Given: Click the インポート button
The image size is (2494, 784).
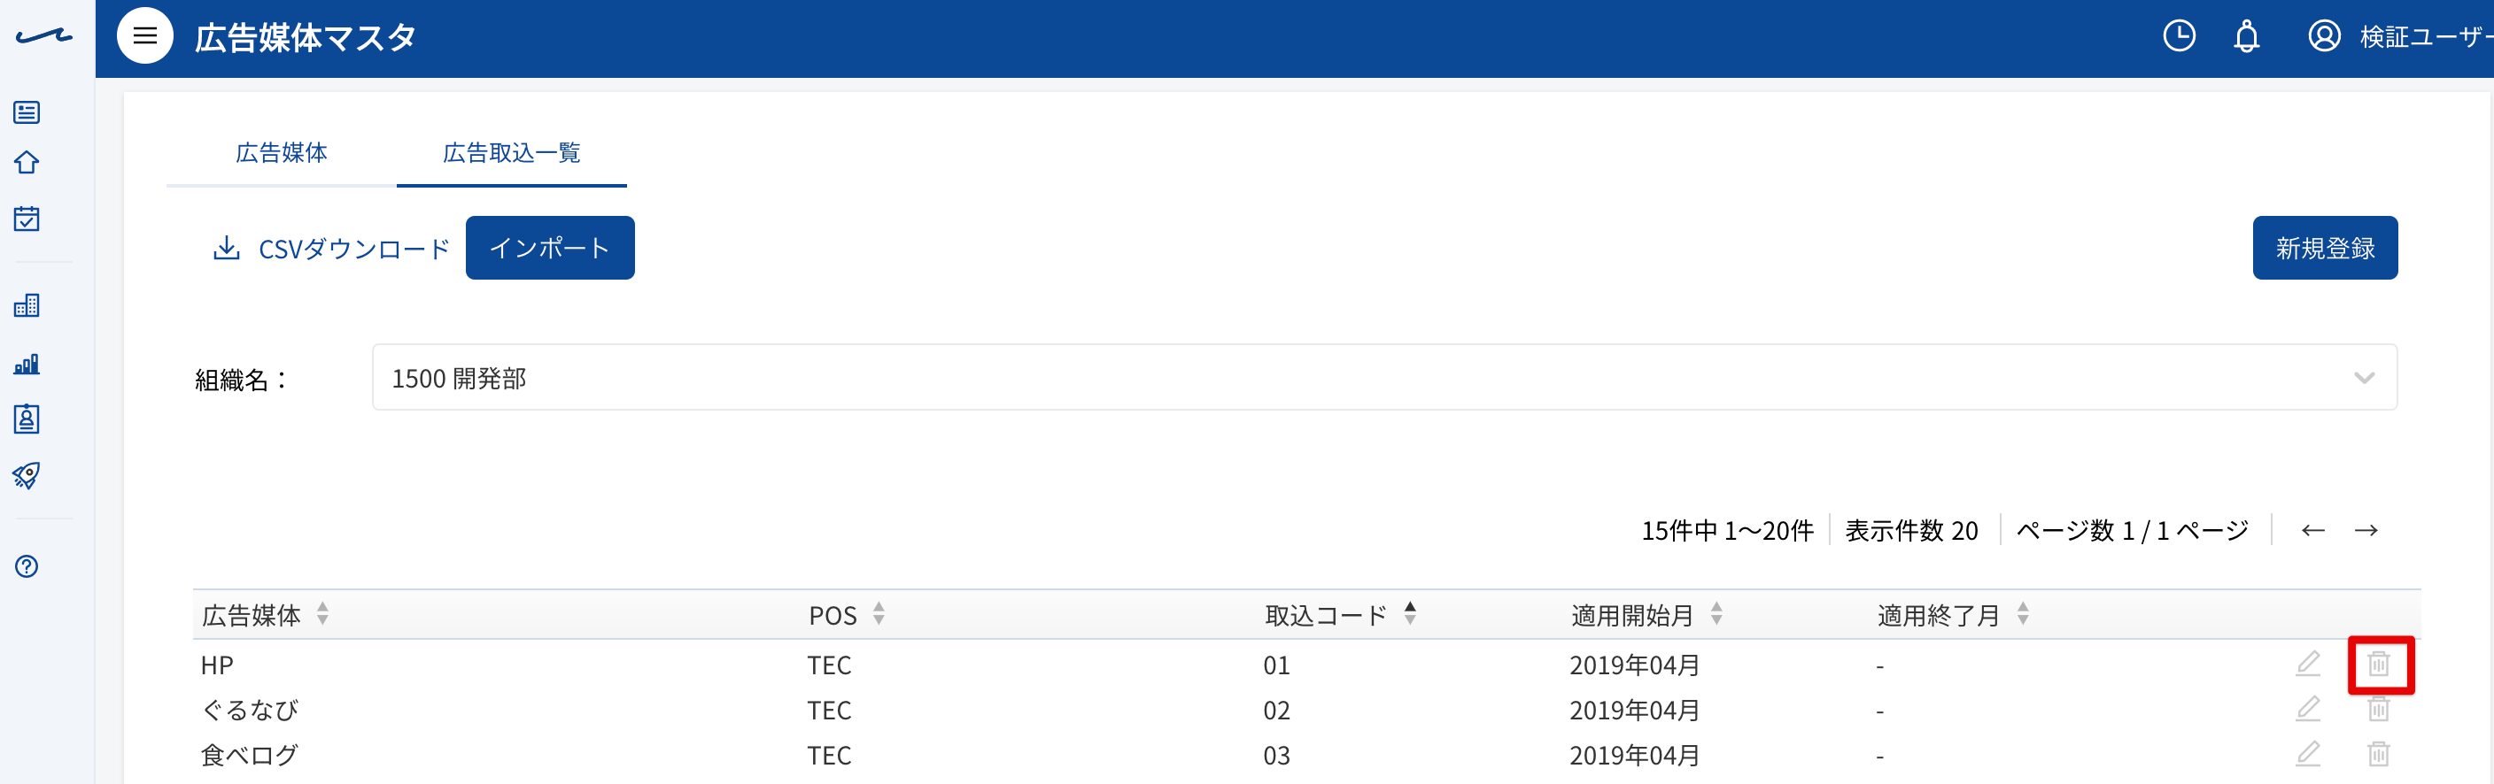Looking at the screenshot, I should click(x=550, y=248).
